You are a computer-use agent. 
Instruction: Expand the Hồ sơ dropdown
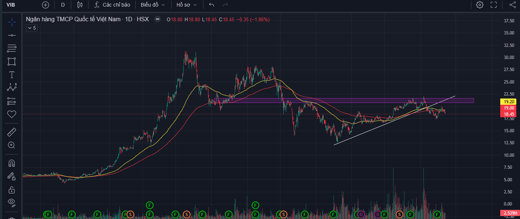point(186,5)
